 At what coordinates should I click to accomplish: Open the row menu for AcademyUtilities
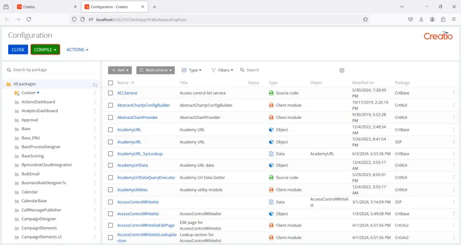pos(454,190)
